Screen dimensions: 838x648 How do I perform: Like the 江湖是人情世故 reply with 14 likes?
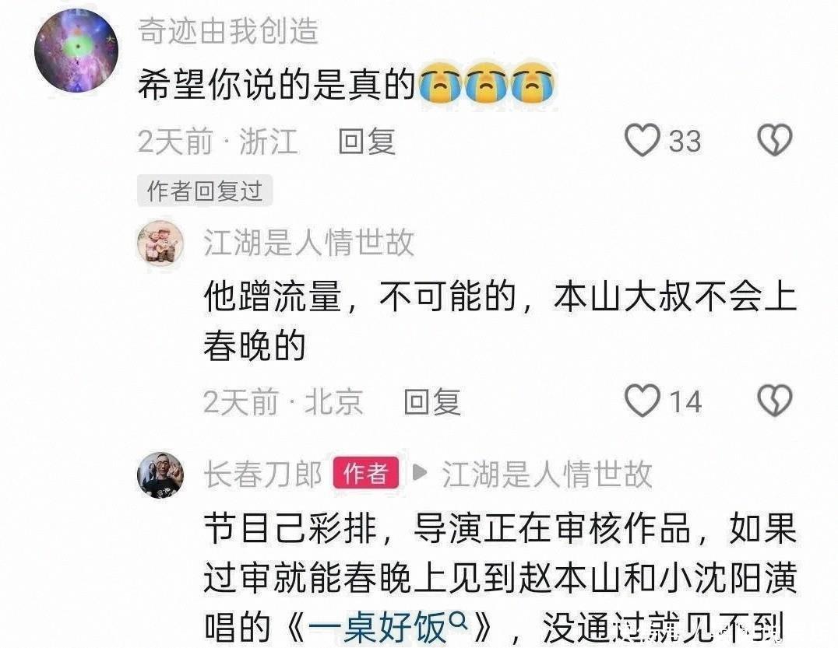click(x=642, y=401)
